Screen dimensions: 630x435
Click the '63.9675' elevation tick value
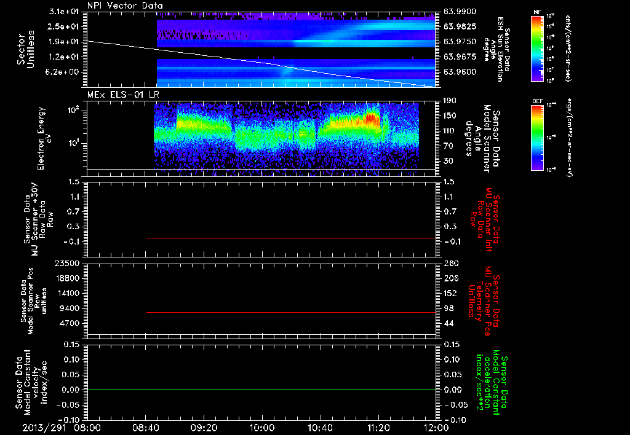tap(460, 57)
